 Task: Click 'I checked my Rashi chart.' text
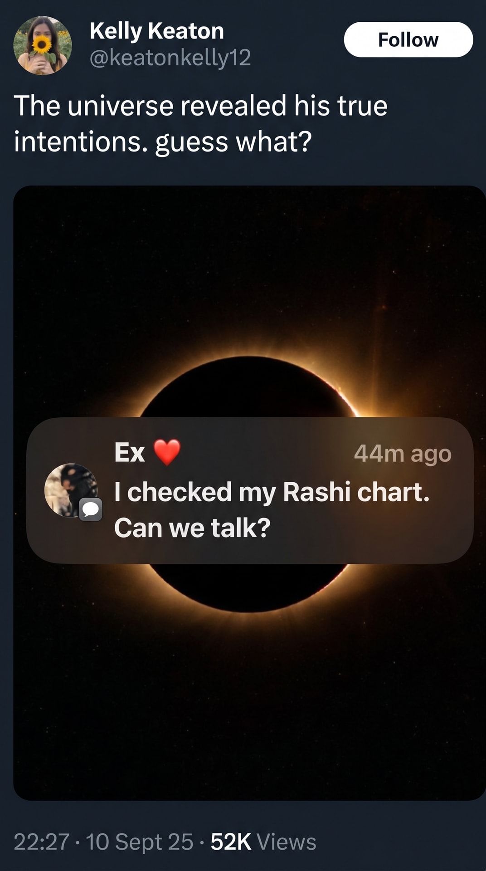pos(272,492)
